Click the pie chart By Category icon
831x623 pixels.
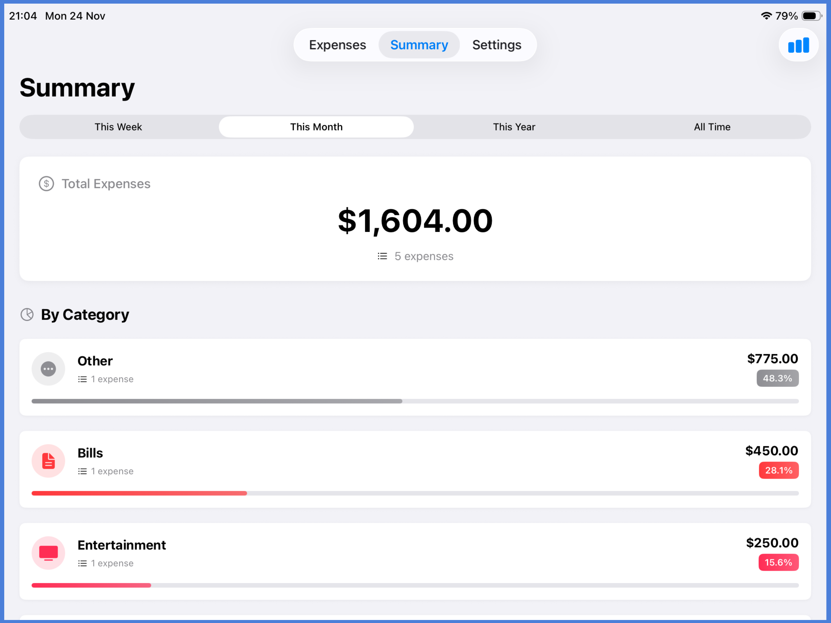click(x=27, y=314)
